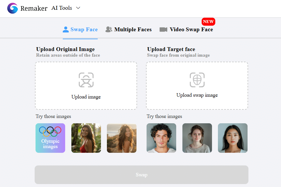The height and width of the screenshot is (187, 281).
Task: Expand the AI Tools dropdown menu
Action: pyautogui.click(x=62, y=8)
